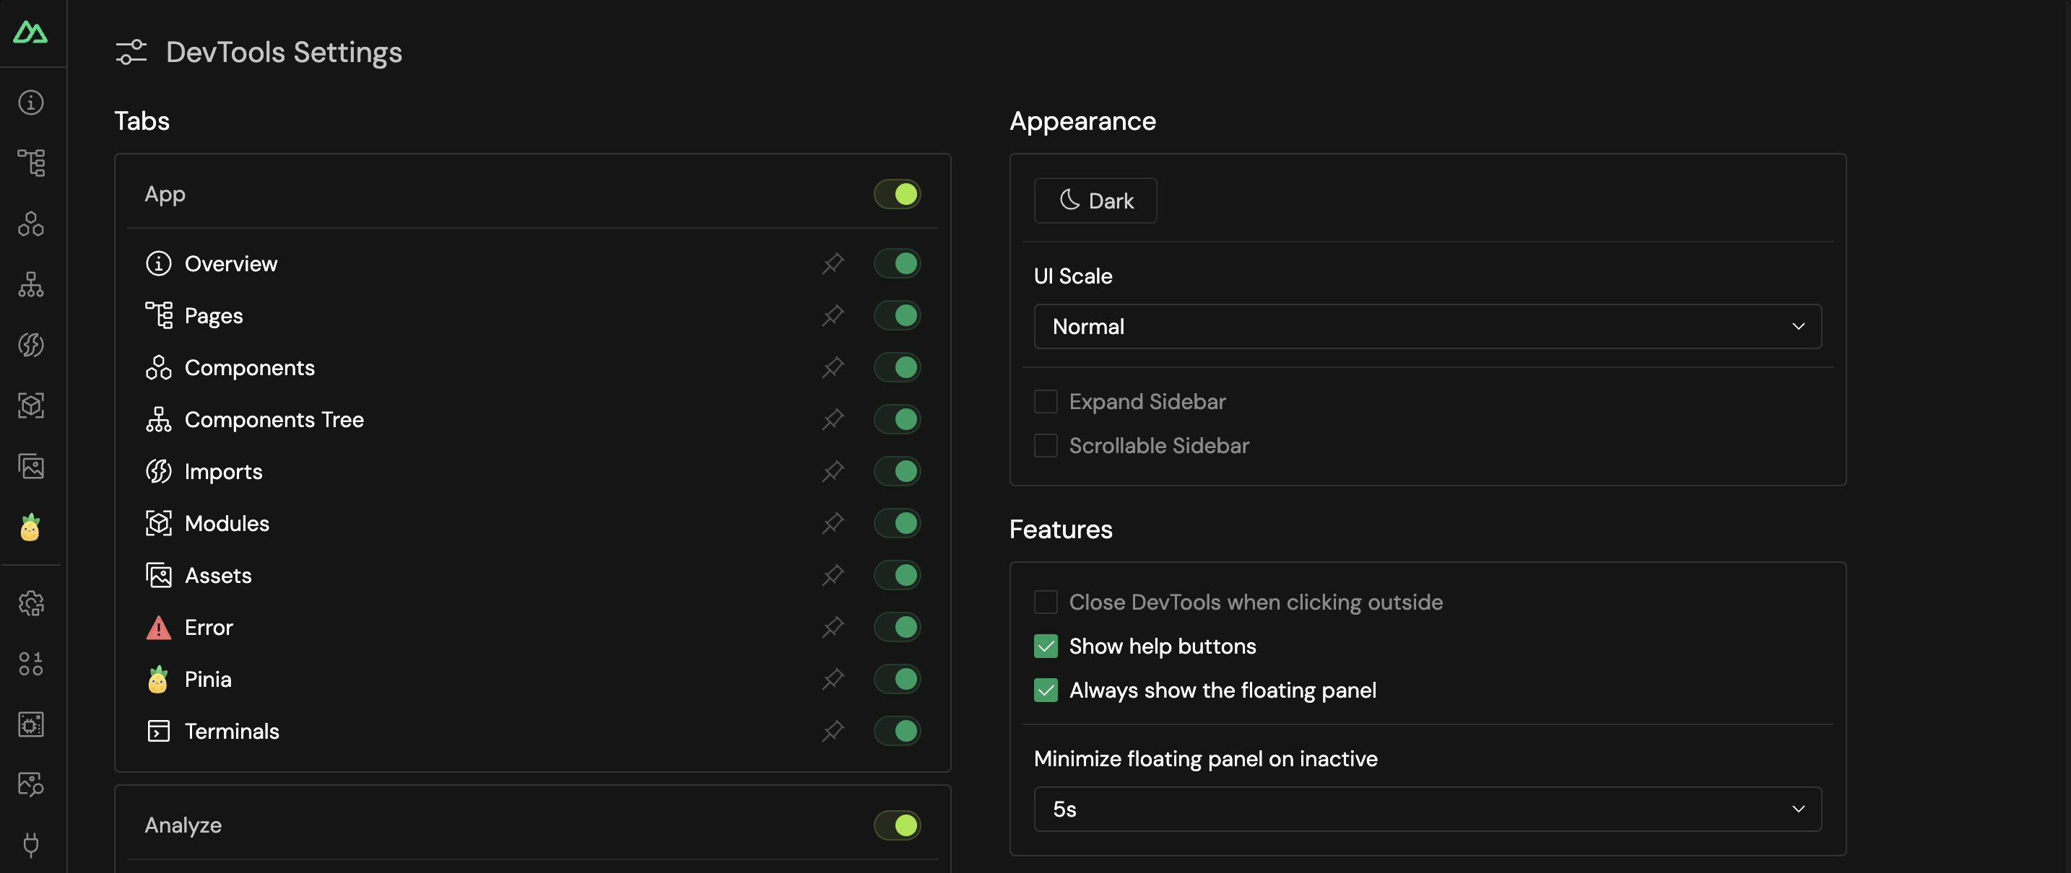The width and height of the screenshot is (2071, 873).
Task: Open the Minimize floating panel dropdown set to 5s
Action: click(1427, 809)
